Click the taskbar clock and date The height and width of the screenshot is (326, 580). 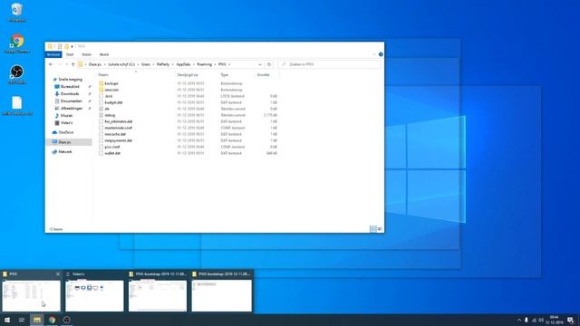555,320
